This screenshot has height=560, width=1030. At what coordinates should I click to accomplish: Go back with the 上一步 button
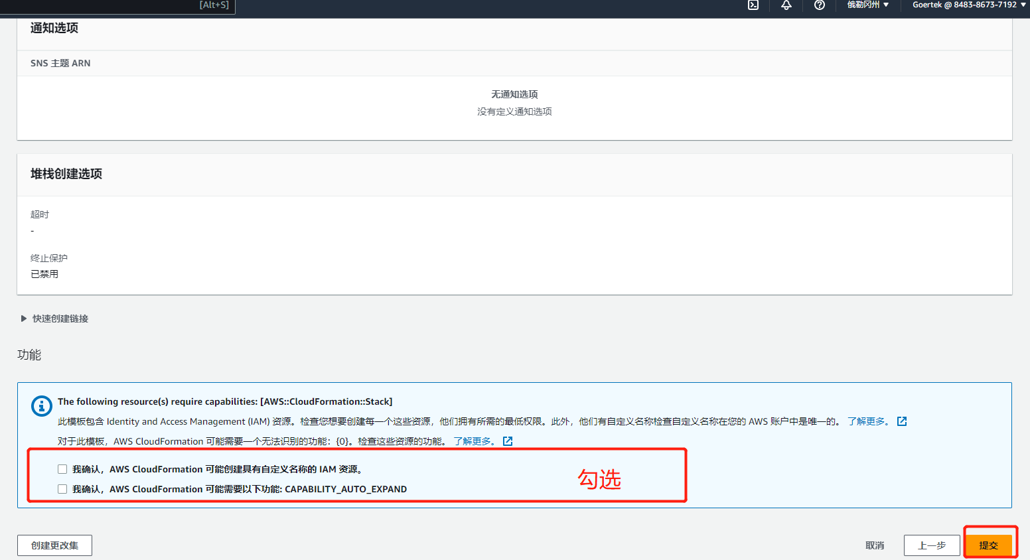tap(932, 545)
